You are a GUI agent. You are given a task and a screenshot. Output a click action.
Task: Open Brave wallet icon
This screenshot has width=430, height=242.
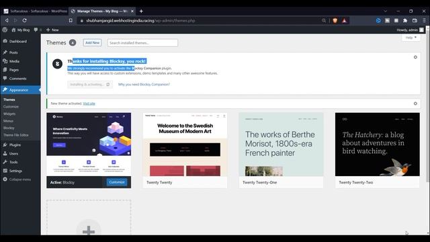tap(415, 21)
